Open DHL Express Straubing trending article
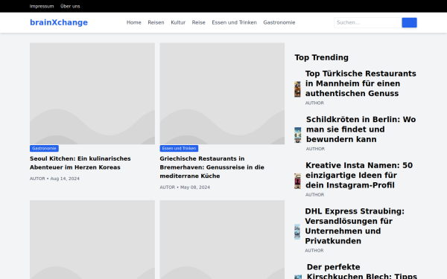Screen dimensions: 447x279 coord(355,226)
